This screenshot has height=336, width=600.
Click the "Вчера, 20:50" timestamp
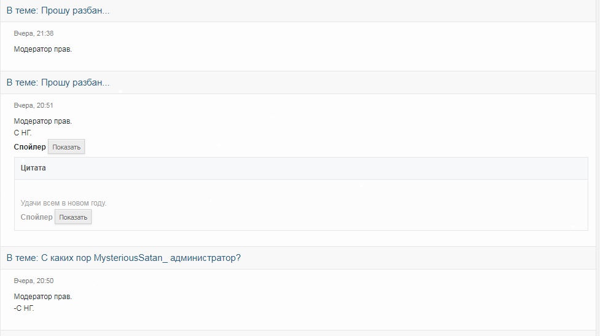34,281
